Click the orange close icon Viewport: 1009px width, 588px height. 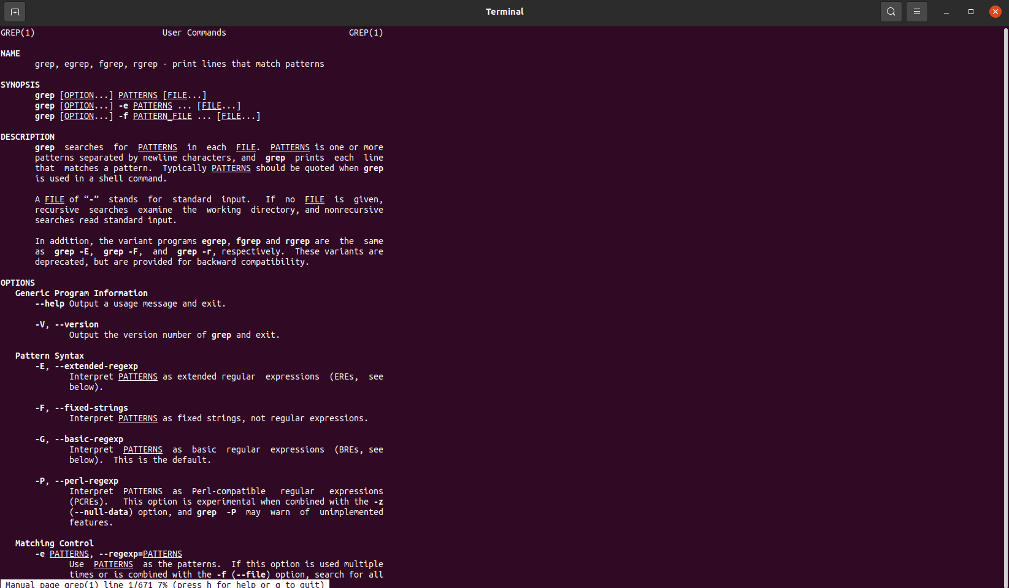[x=995, y=11]
